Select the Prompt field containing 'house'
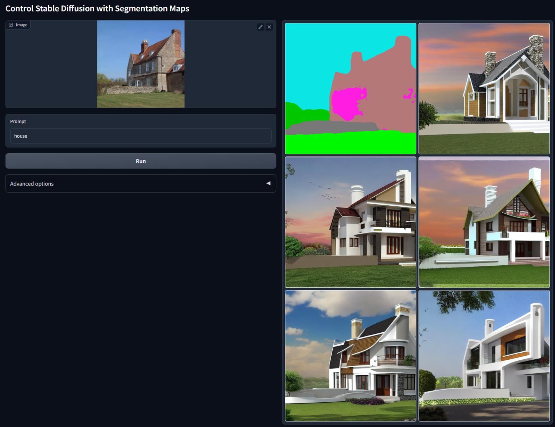The image size is (555, 427). pos(140,136)
